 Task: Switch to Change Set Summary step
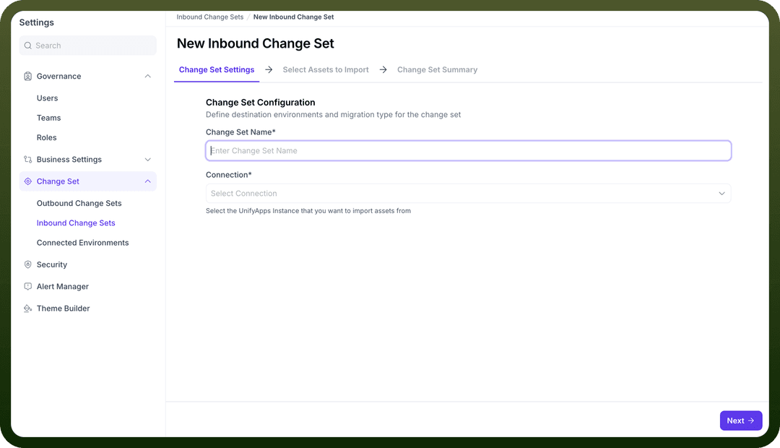tap(437, 69)
